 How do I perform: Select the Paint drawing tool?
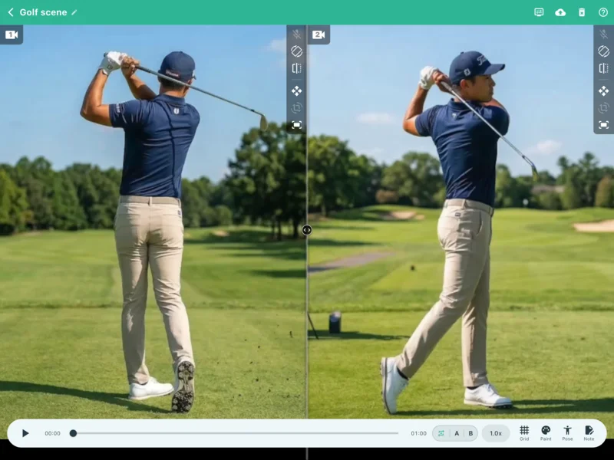(546, 430)
